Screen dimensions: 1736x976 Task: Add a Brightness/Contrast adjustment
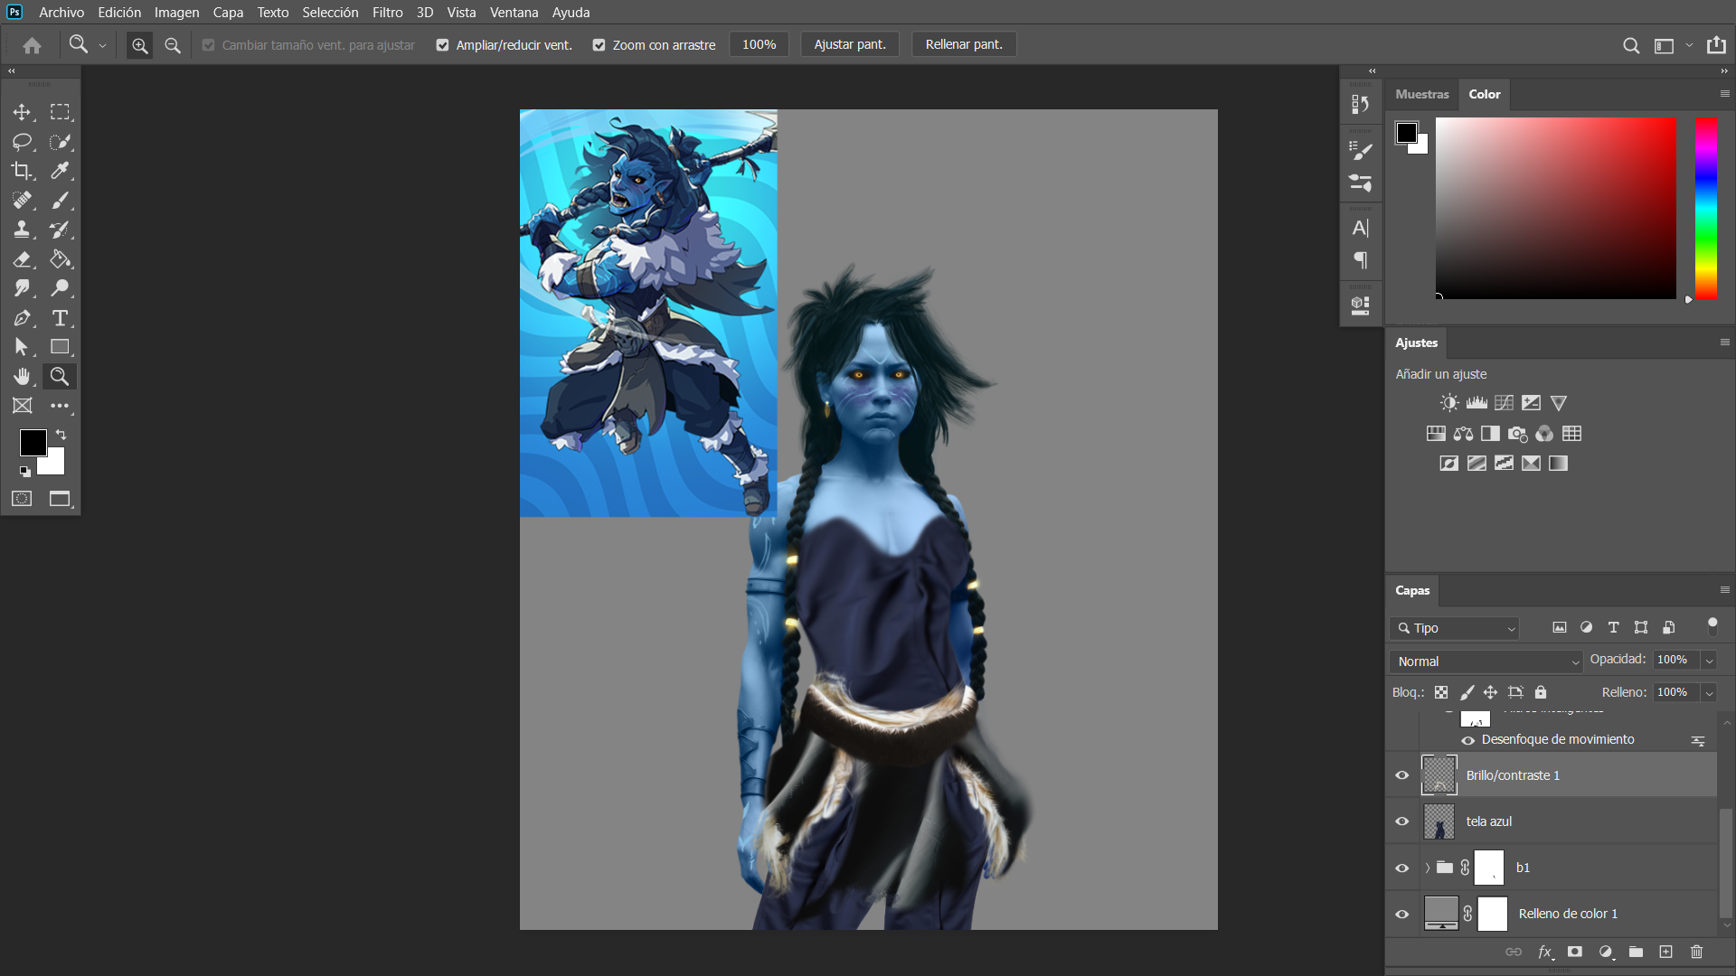(1449, 403)
